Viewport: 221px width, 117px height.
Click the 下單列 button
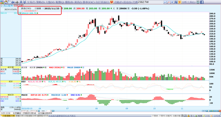click(162, 116)
